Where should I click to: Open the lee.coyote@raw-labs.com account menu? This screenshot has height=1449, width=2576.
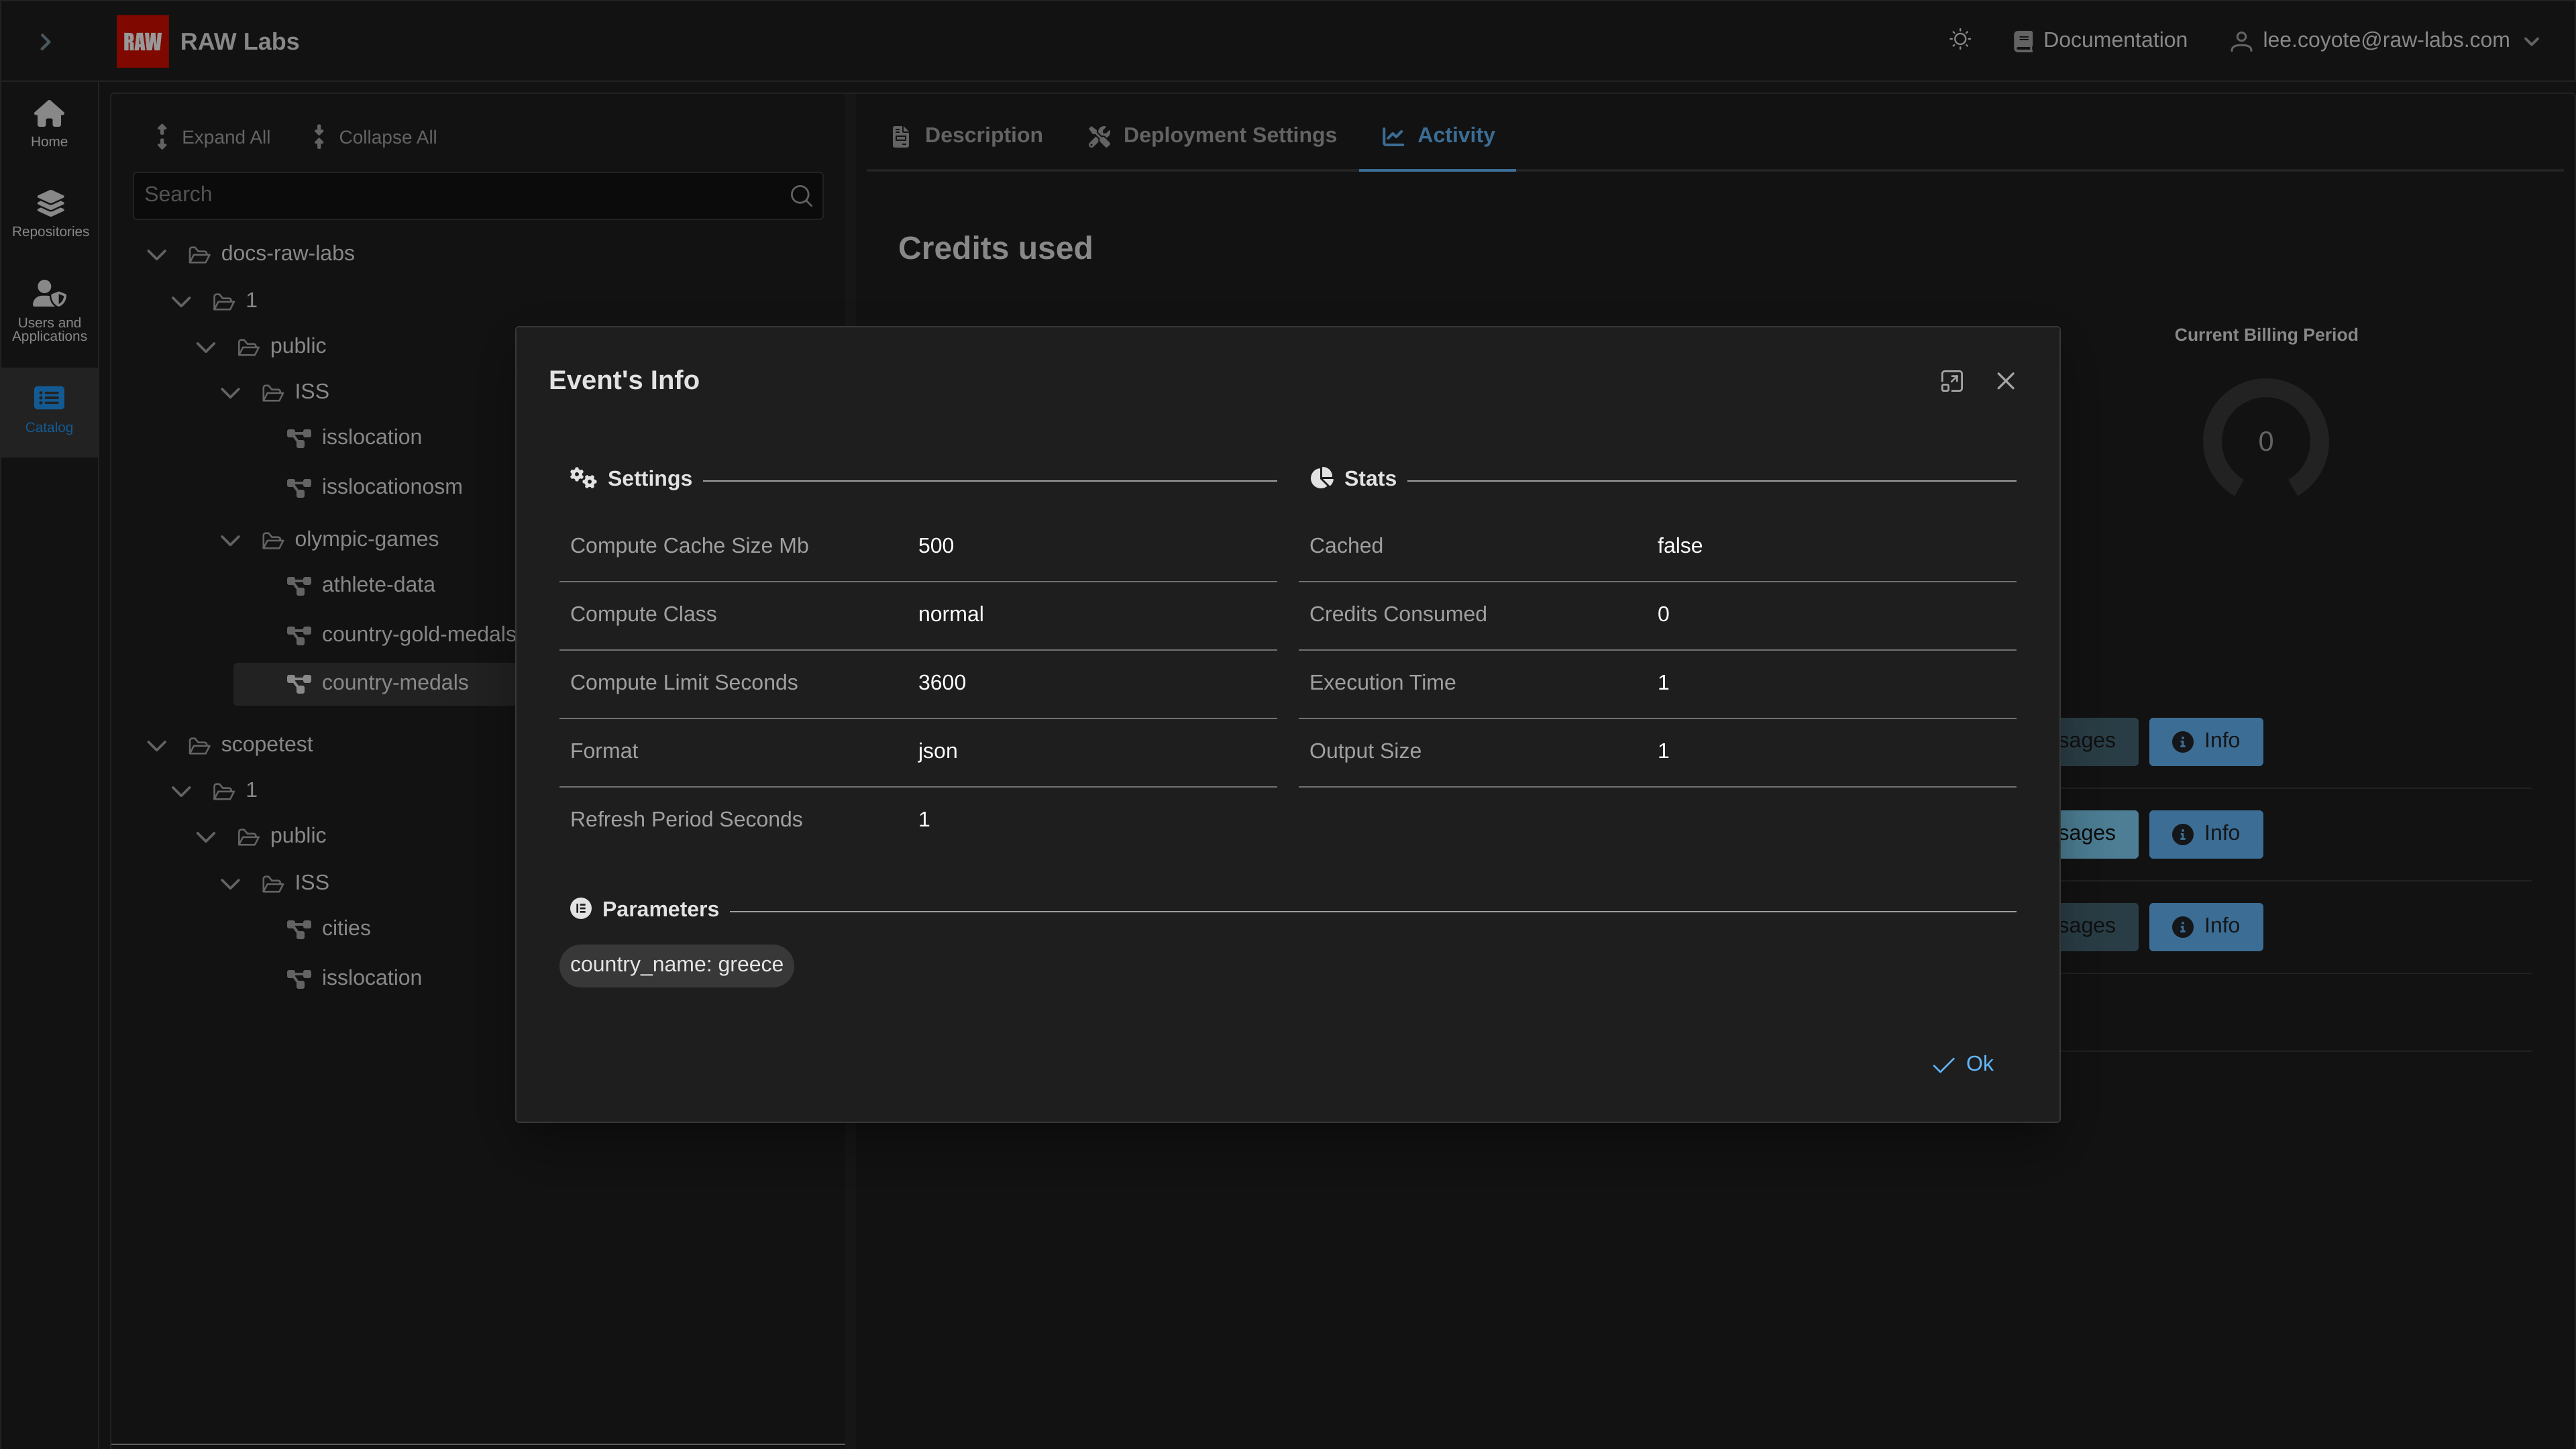(2385, 41)
